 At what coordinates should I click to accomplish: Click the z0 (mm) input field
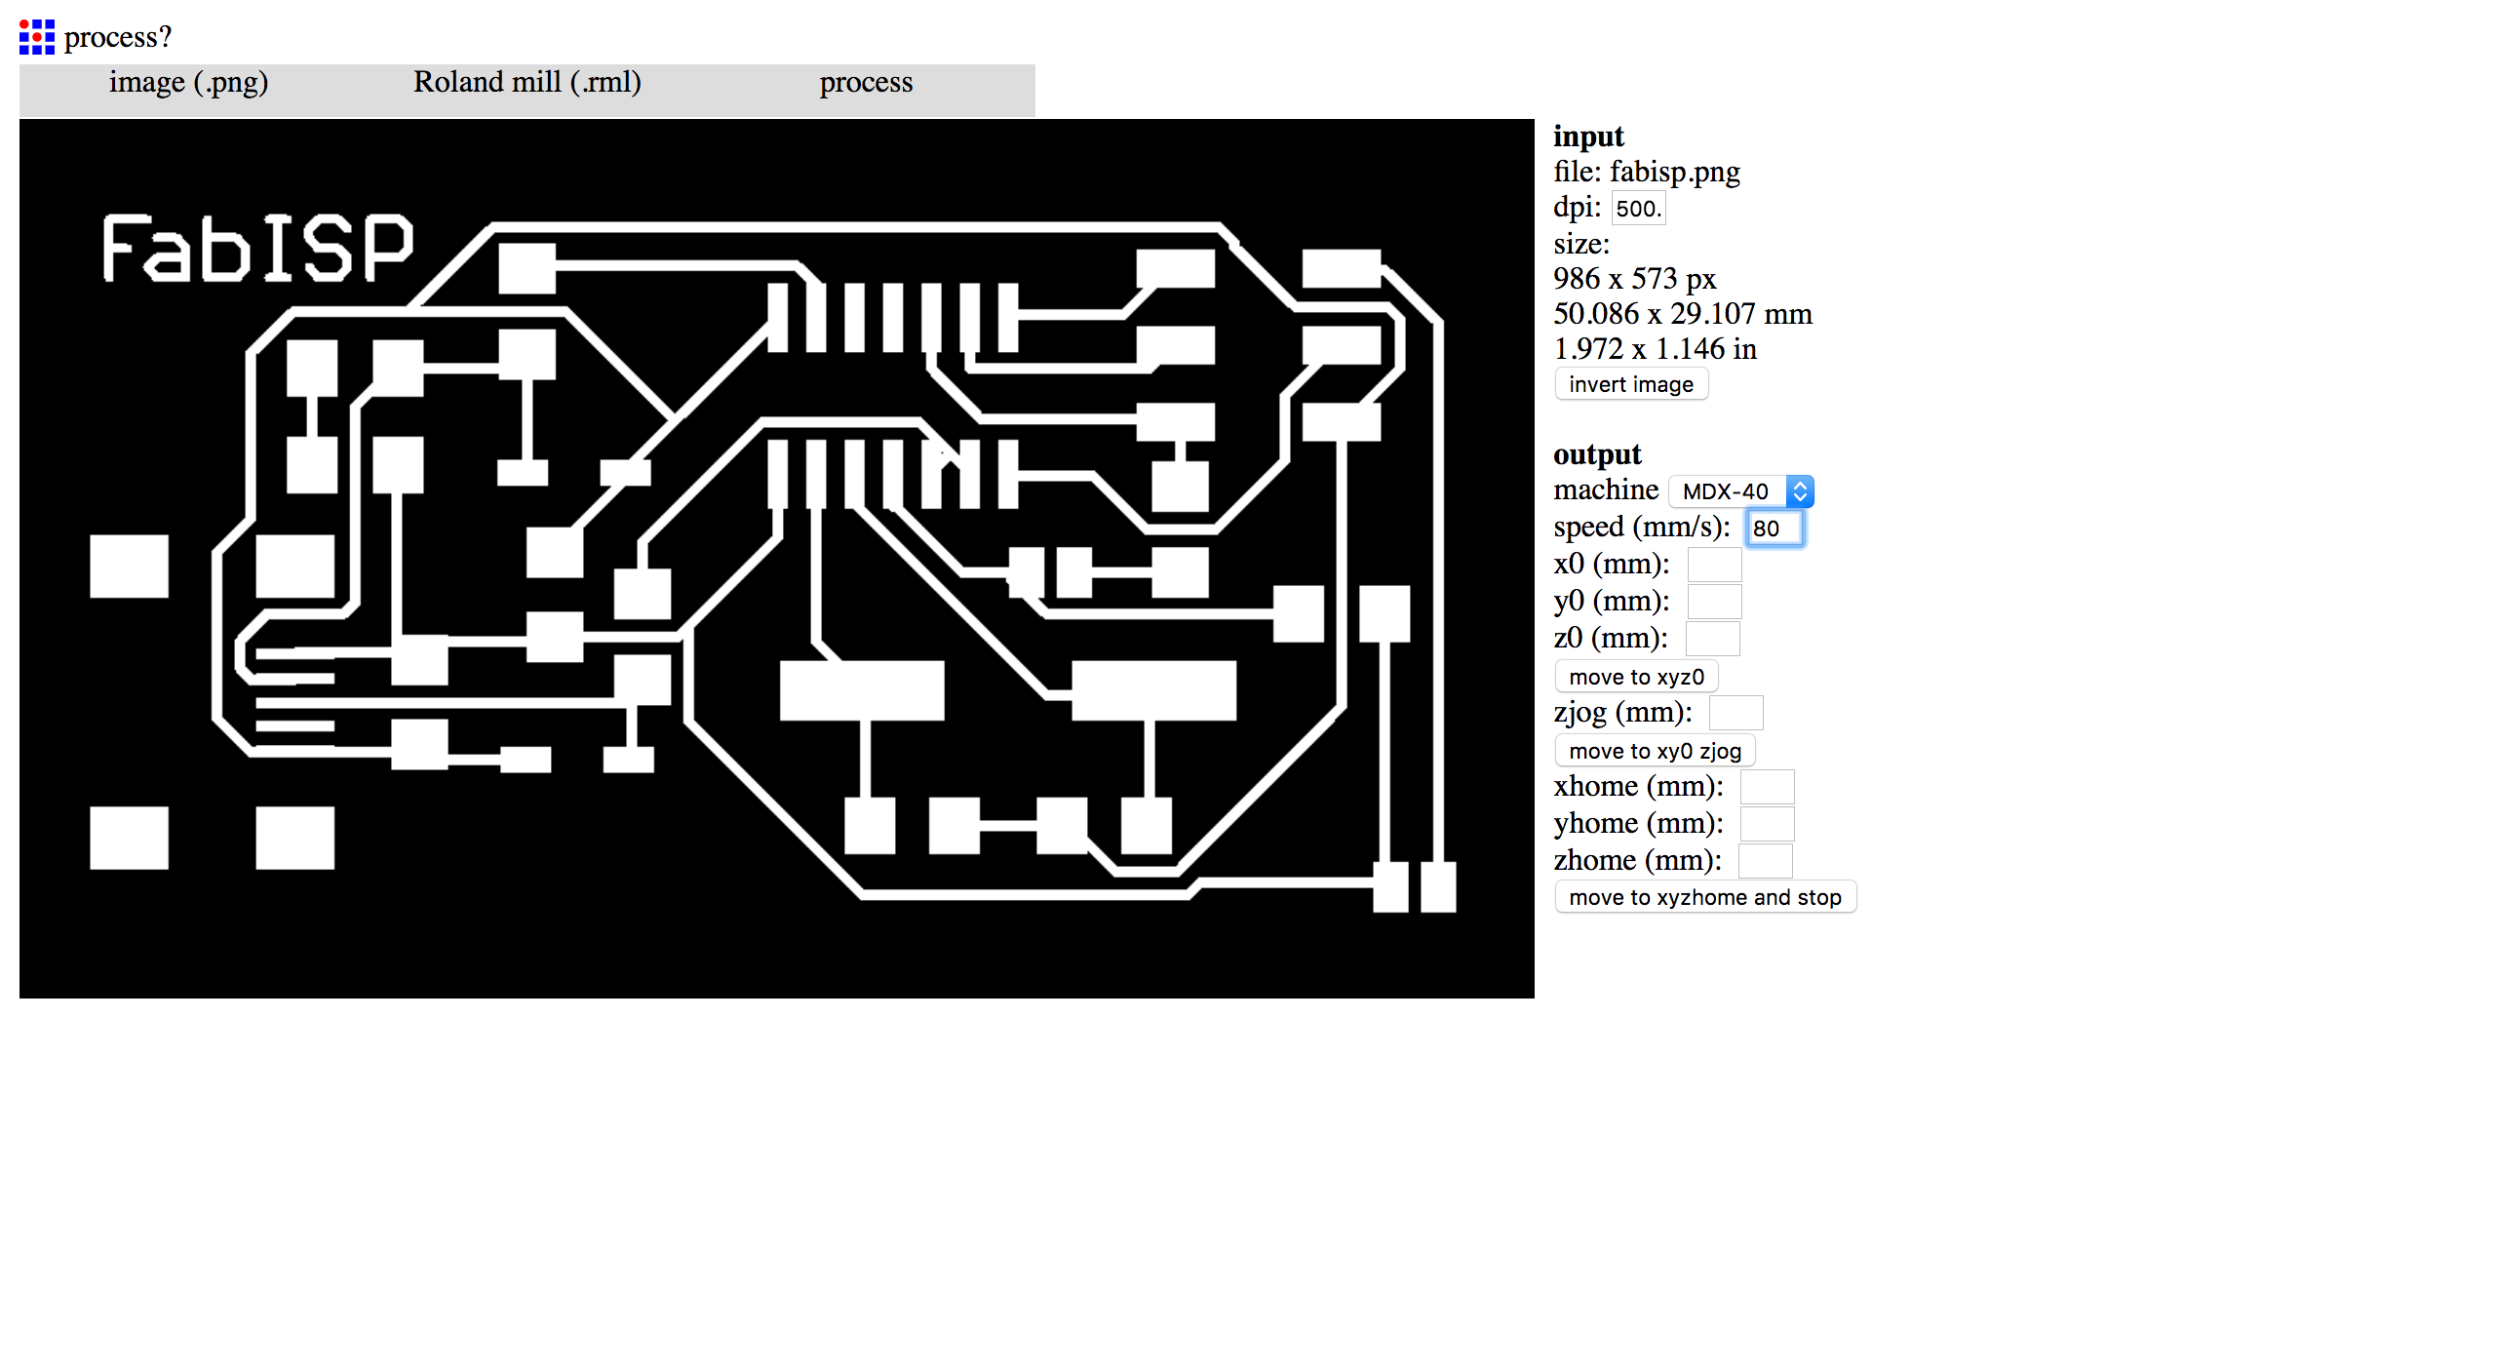pos(1712,639)
